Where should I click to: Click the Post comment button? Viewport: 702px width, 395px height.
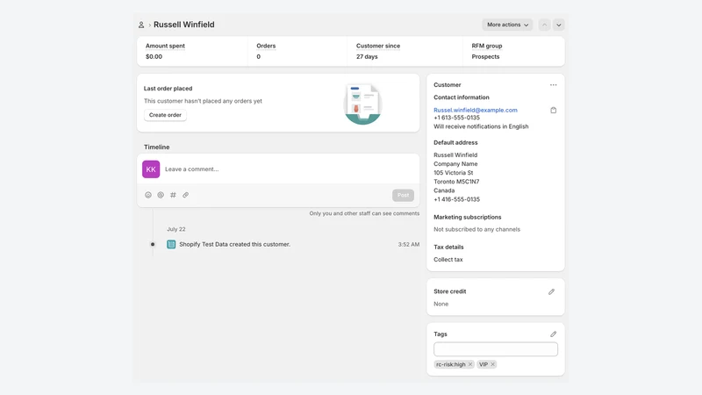(x=403, y=195)
